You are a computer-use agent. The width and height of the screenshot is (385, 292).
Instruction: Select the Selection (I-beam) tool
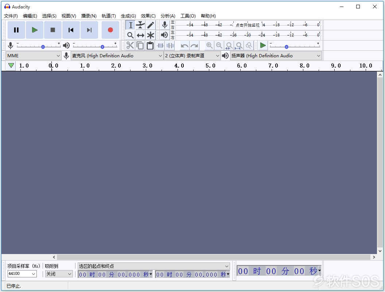tap(131, 25)
